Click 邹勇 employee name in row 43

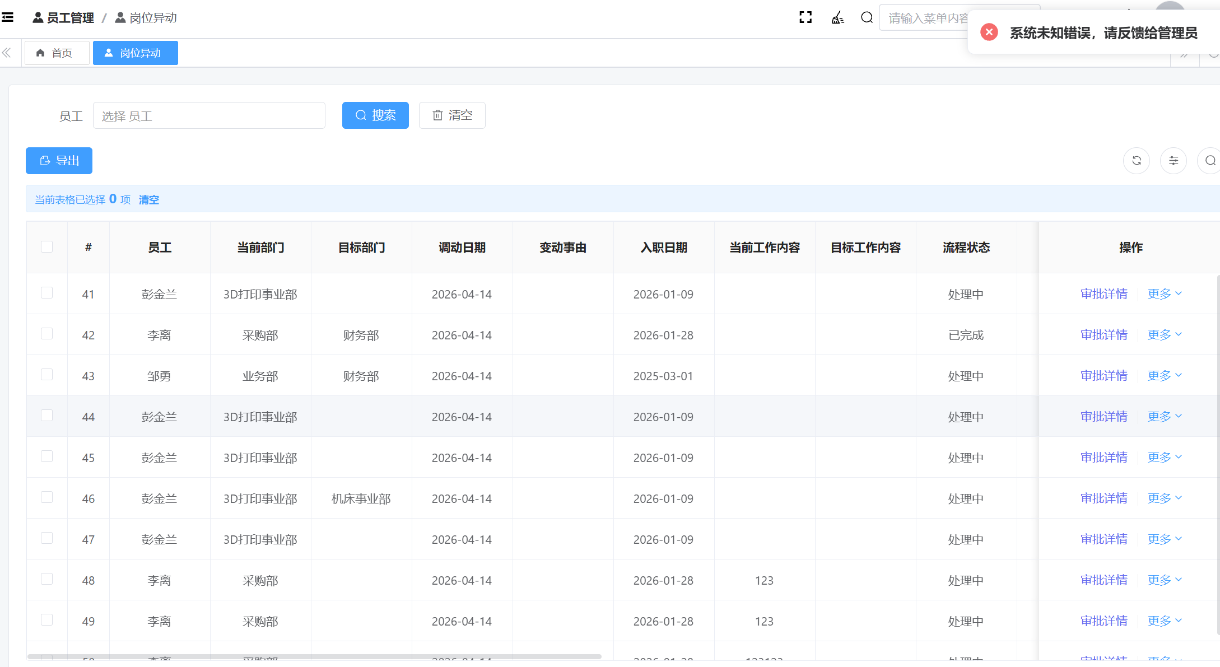[160, 376]
